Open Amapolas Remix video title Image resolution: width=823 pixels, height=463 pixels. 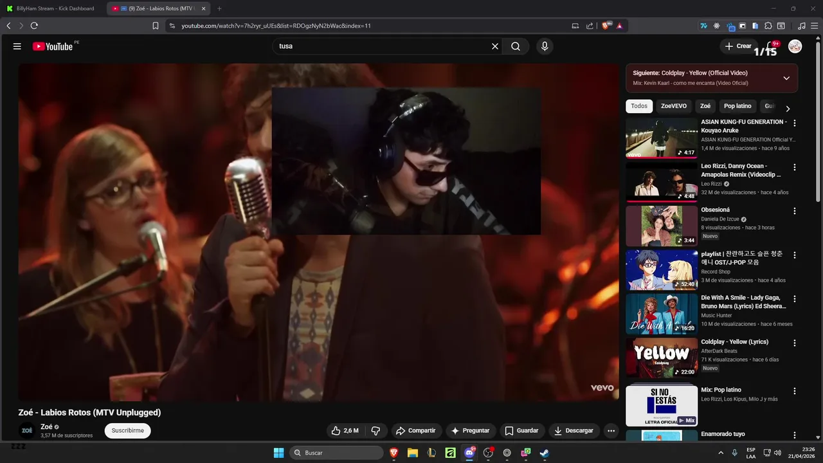tap(741, 170)
